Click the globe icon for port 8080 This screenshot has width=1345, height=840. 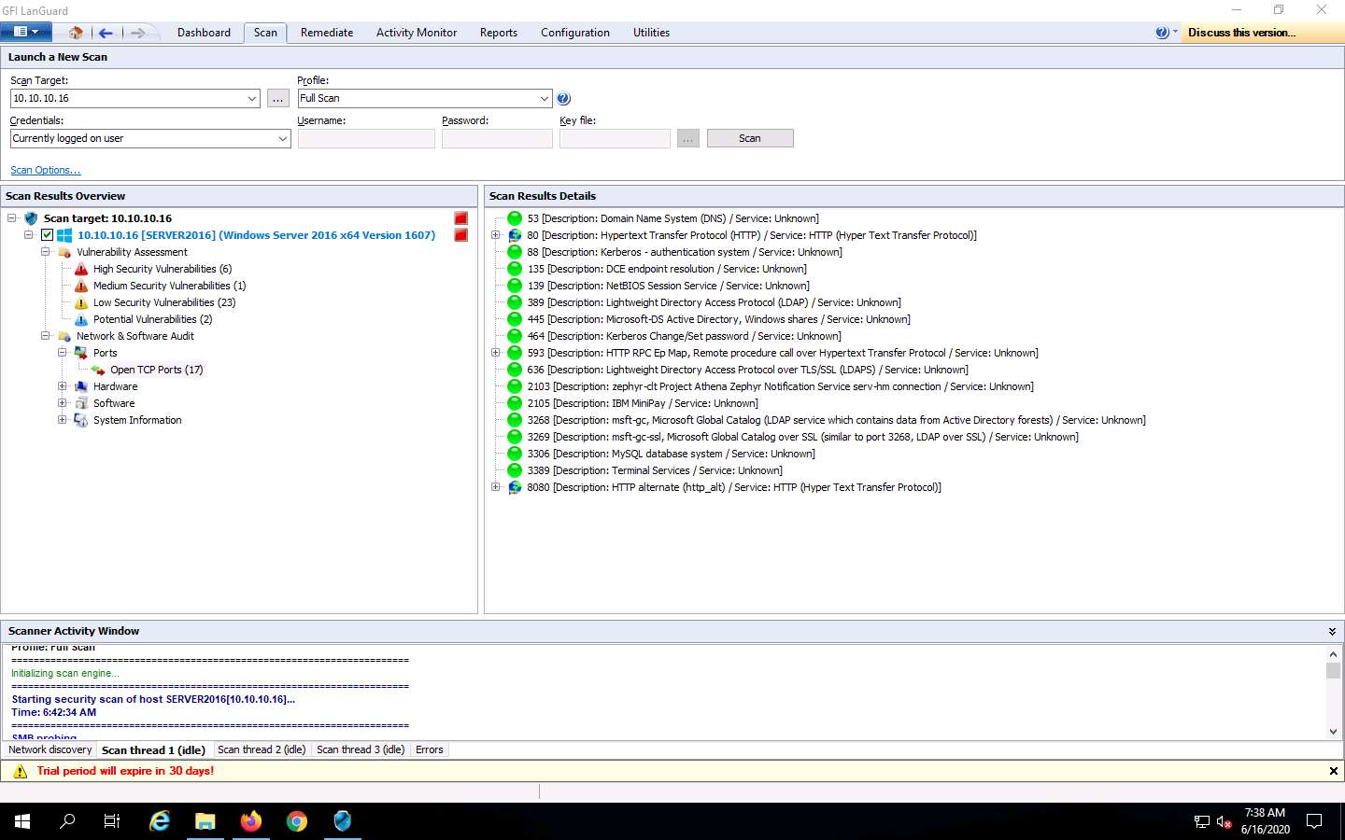pos(515,487)
